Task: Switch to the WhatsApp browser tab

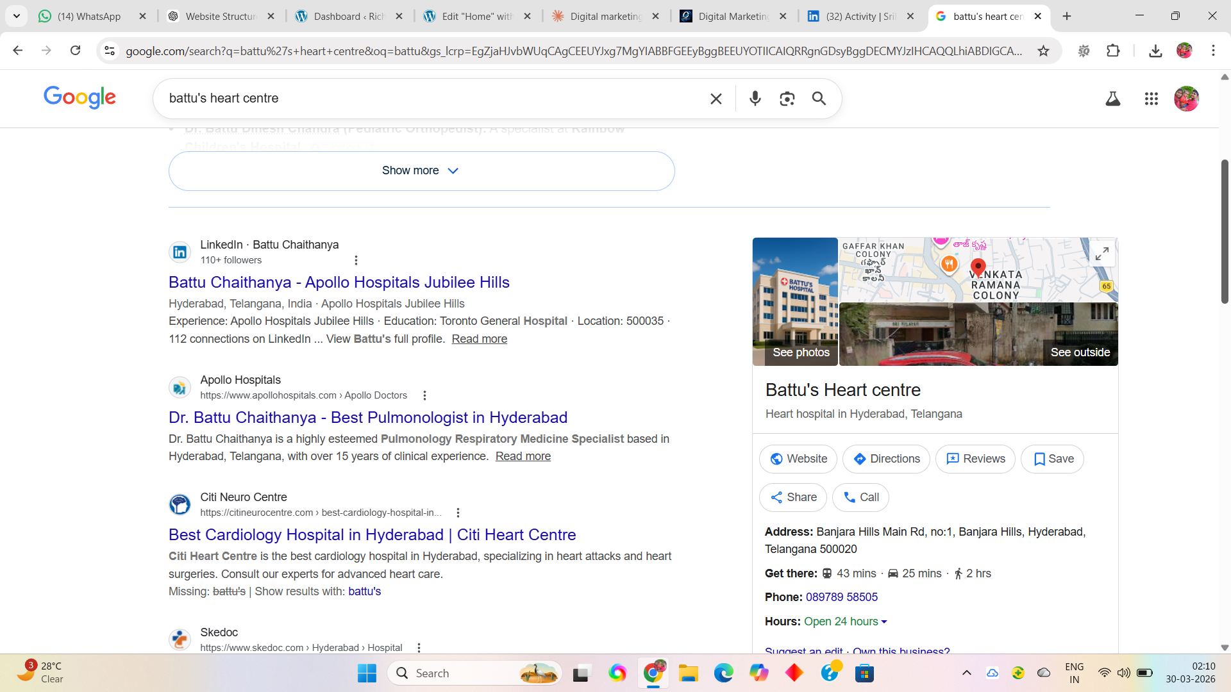Action: pos(90,16)
